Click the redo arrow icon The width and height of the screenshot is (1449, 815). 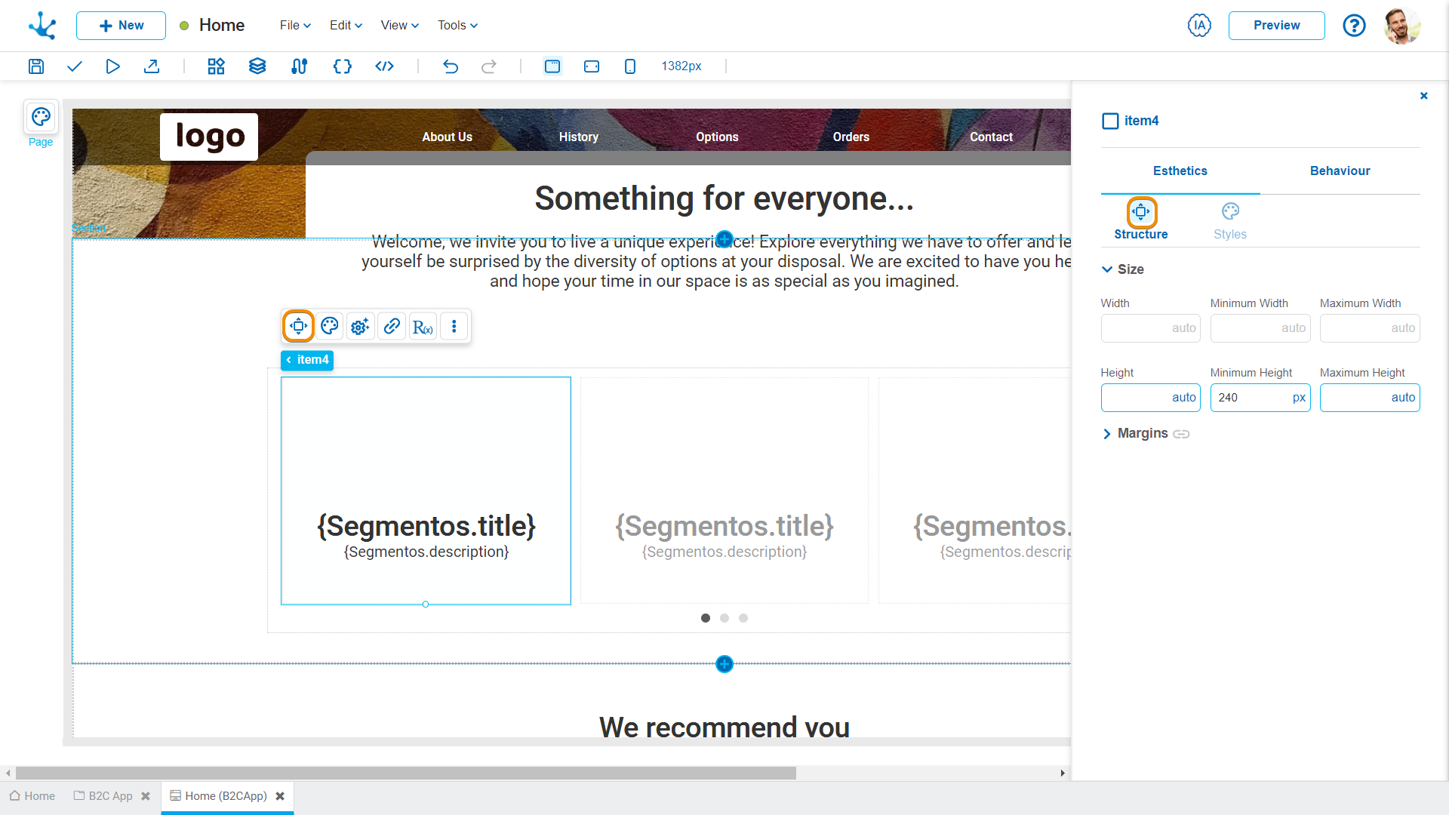[488, 66]
